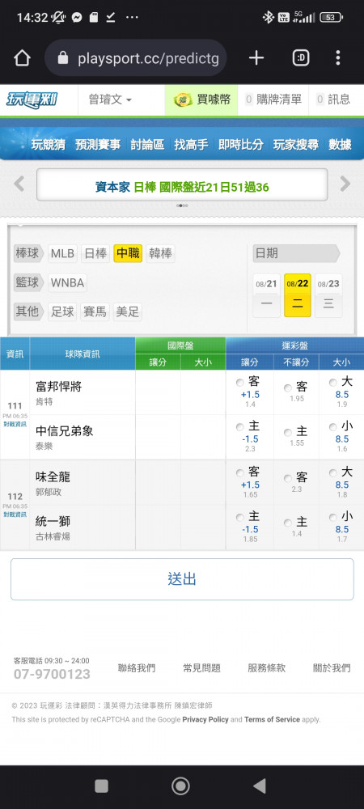364x809 pixels.
Task: Select the 美足 category tab
Action: [127, 311]
